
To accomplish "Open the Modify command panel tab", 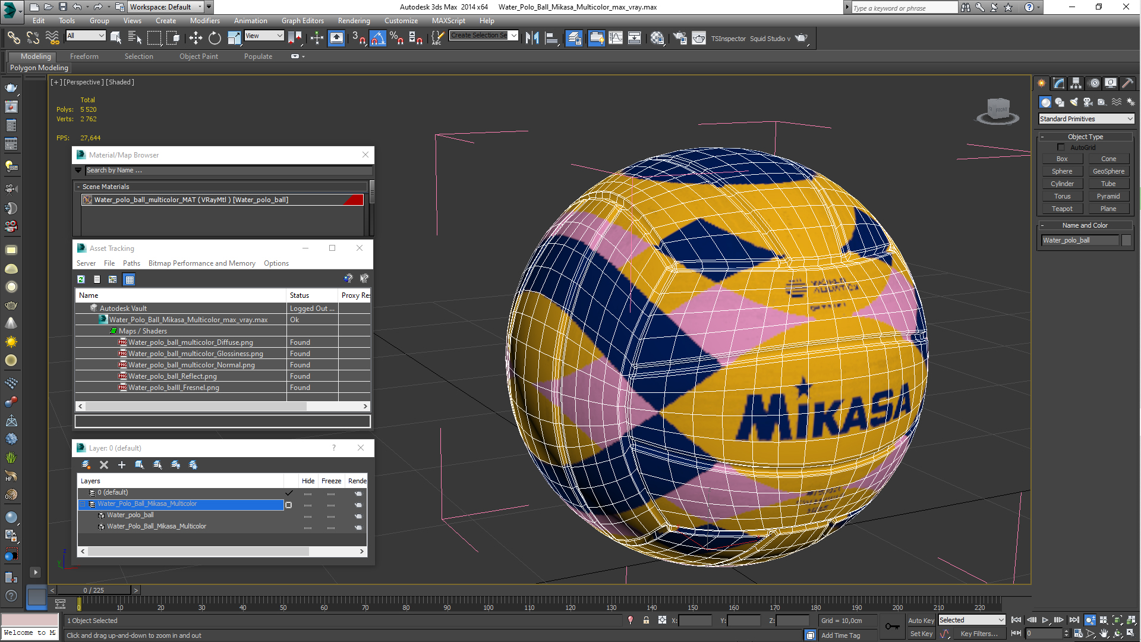I will click(x=1058, y=83).
